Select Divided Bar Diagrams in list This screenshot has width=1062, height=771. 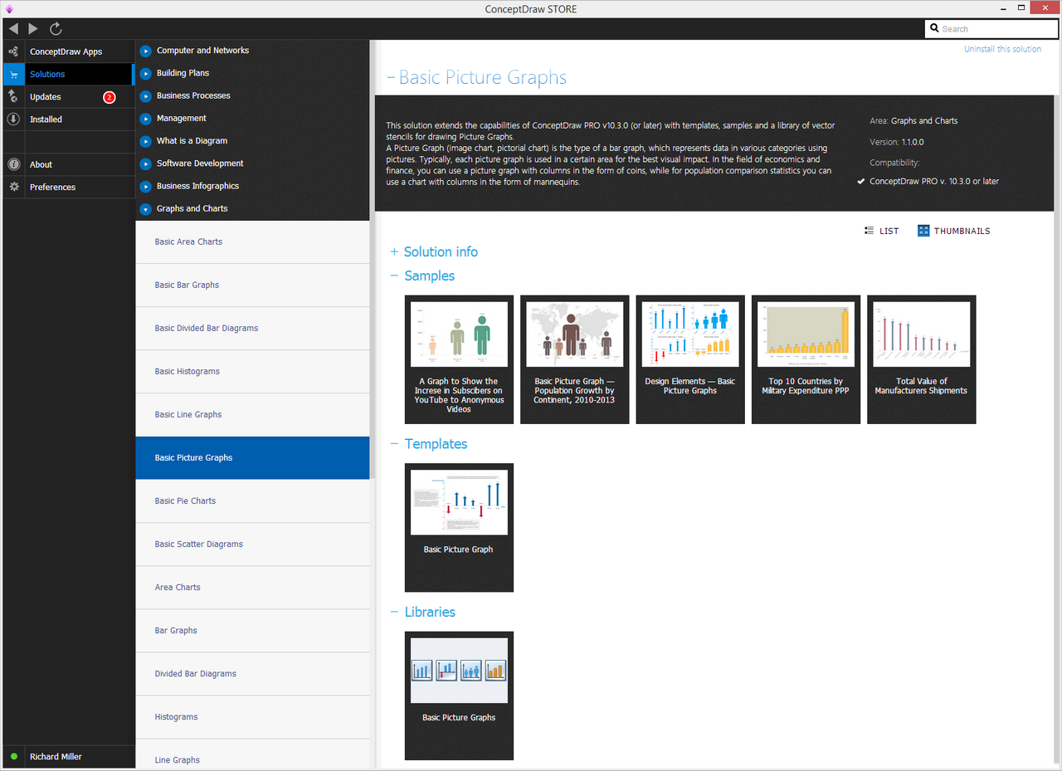tap(252, 674)
